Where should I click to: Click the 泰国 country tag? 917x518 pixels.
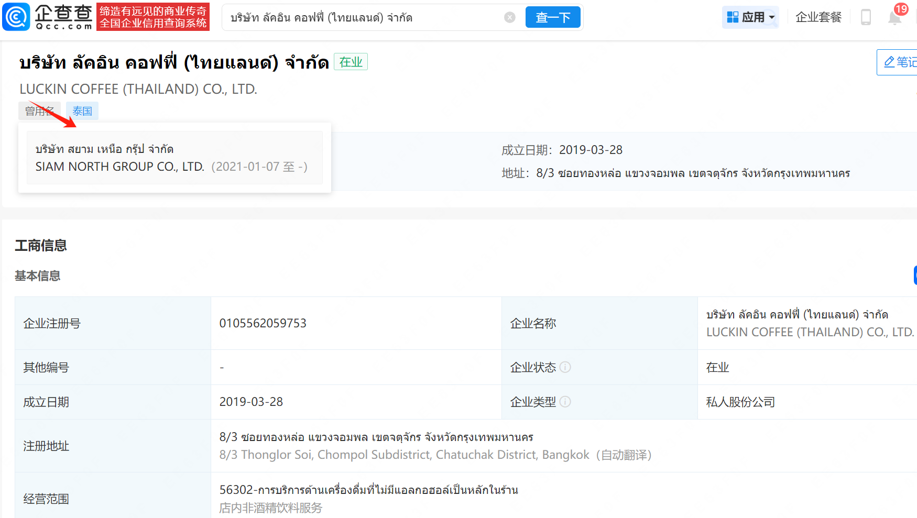pyautogui.click(x=82, y=111)
